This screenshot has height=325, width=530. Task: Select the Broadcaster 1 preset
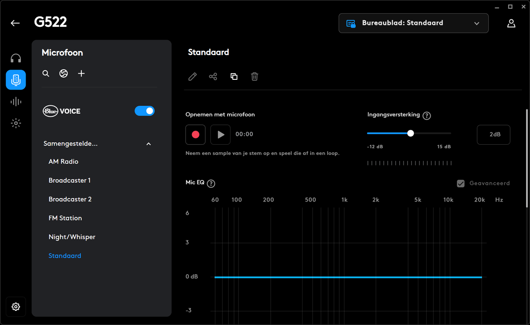coord(70,180)
